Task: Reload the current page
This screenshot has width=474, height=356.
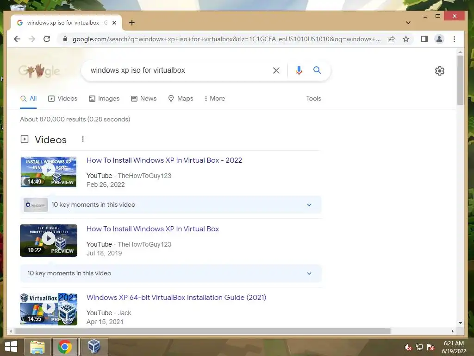Action: (x=47, y=39)
